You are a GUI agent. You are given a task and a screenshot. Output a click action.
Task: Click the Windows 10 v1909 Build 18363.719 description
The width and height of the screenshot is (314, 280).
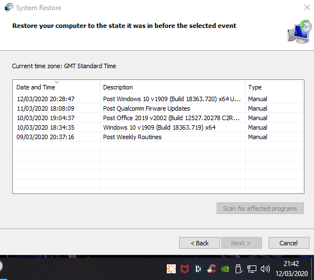tap(159, 127)
